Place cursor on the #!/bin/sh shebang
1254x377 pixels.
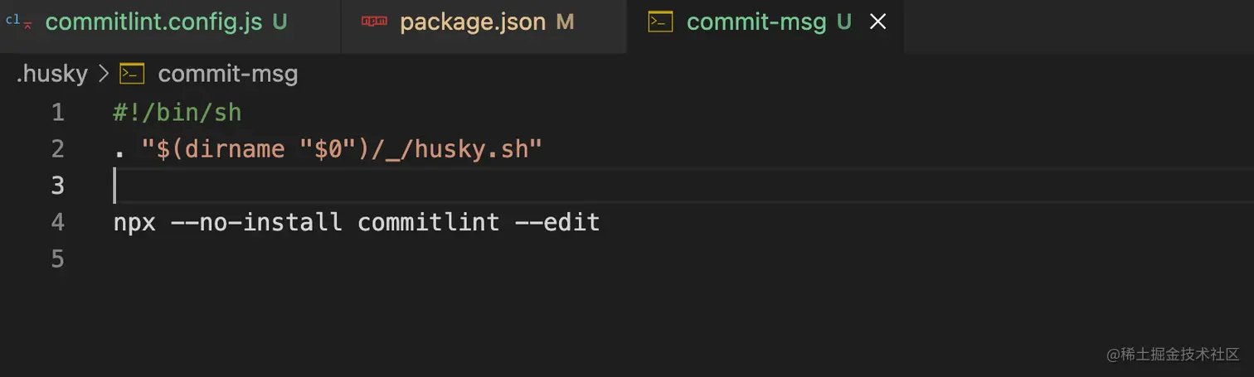pos(177,113)
